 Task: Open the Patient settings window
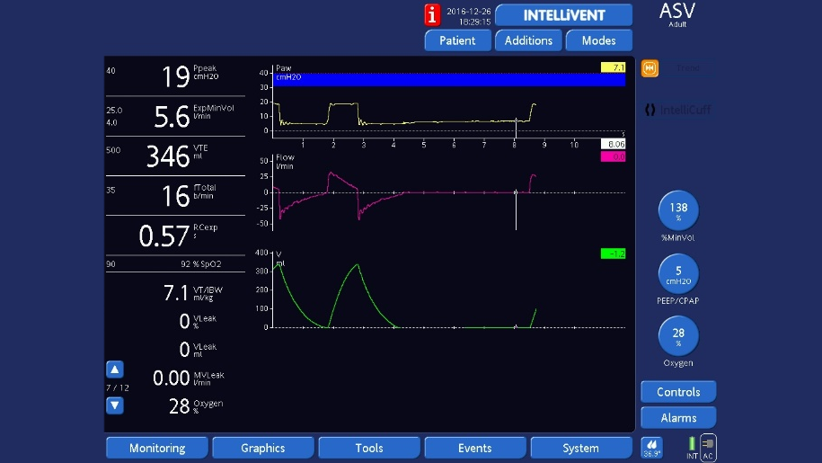[457, 40]
